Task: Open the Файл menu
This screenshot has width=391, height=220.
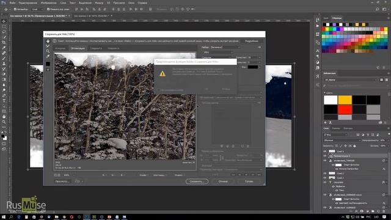Action: [x=12, y=2]
